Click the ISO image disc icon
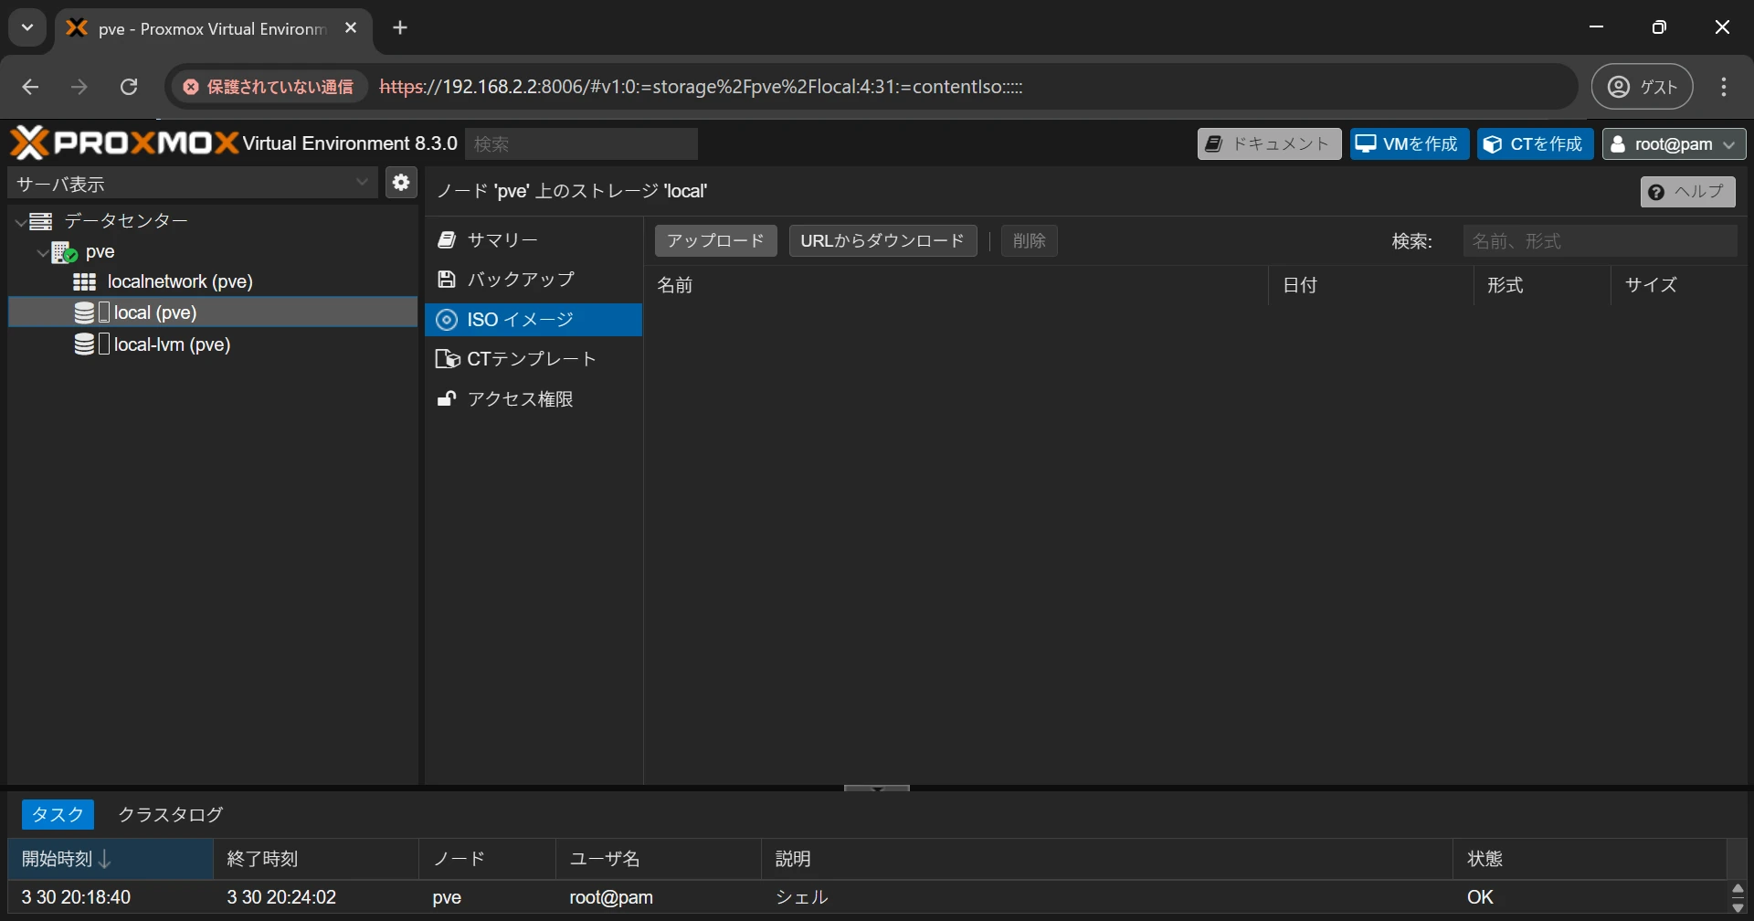This screenshot has height=921, width=1754. (447, 320)
